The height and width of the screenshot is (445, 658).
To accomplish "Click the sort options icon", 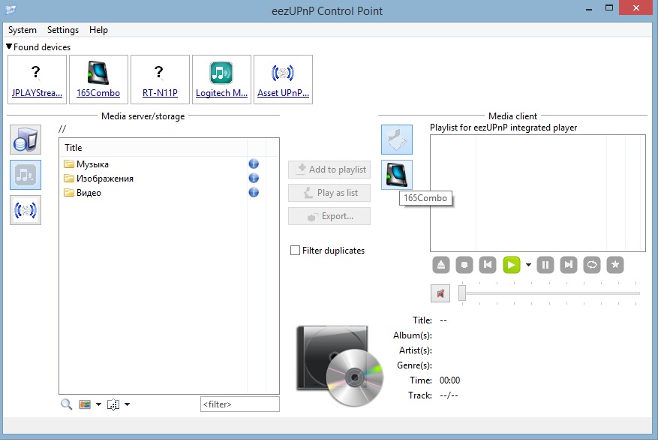I will tap(113, 404).
